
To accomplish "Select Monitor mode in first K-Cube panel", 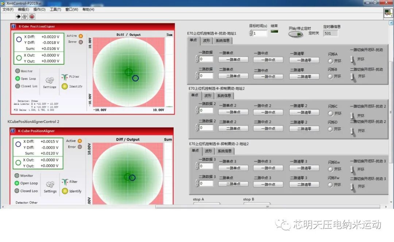I will [x=18, y=71].
